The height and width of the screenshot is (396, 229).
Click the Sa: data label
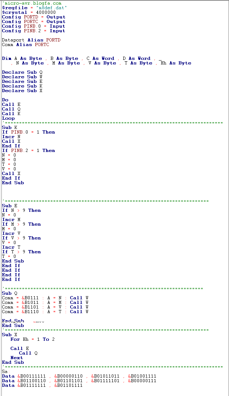tap(5, 372)
